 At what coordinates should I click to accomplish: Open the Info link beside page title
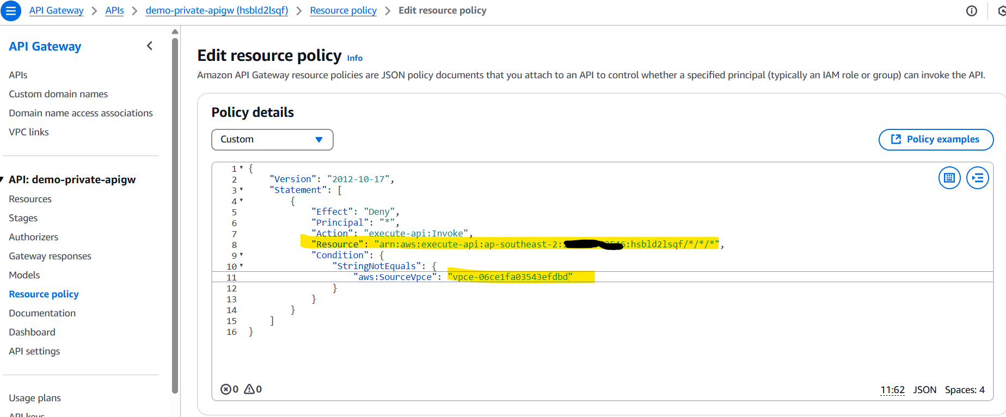point(354,58)
